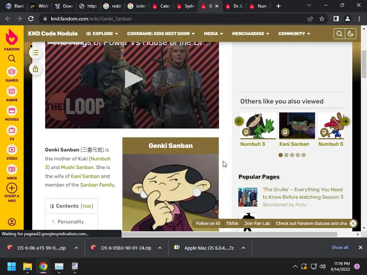The image size is (367, 275).
Task: Open the Games section icon
Action: [x=12, y=72]
